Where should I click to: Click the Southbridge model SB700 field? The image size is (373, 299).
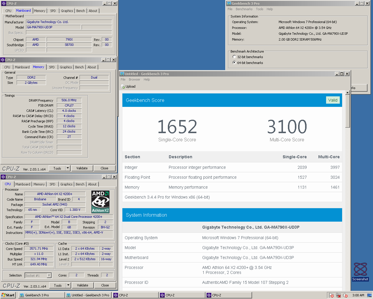(x=69, y=45)
